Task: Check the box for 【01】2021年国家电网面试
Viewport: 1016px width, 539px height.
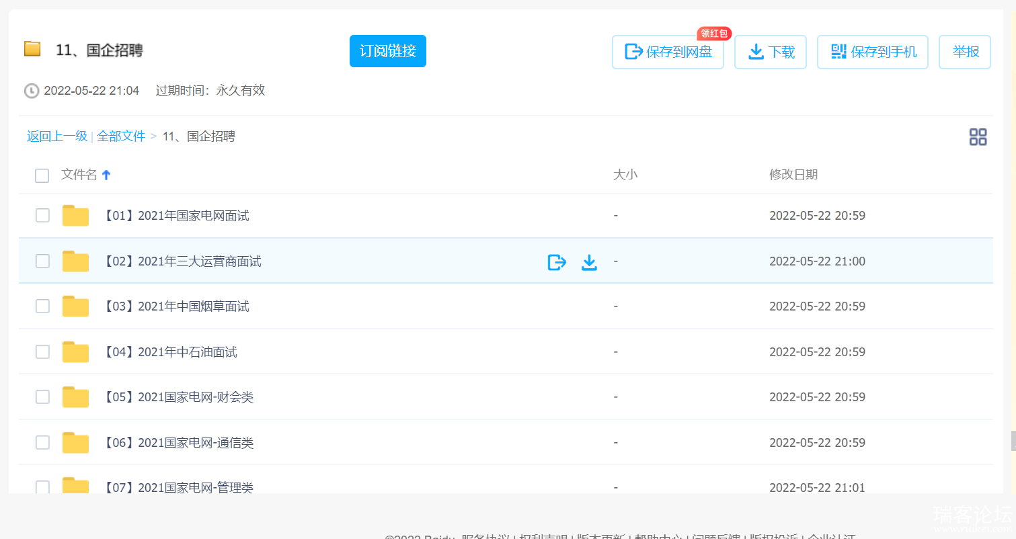Action: click(42, 215)
